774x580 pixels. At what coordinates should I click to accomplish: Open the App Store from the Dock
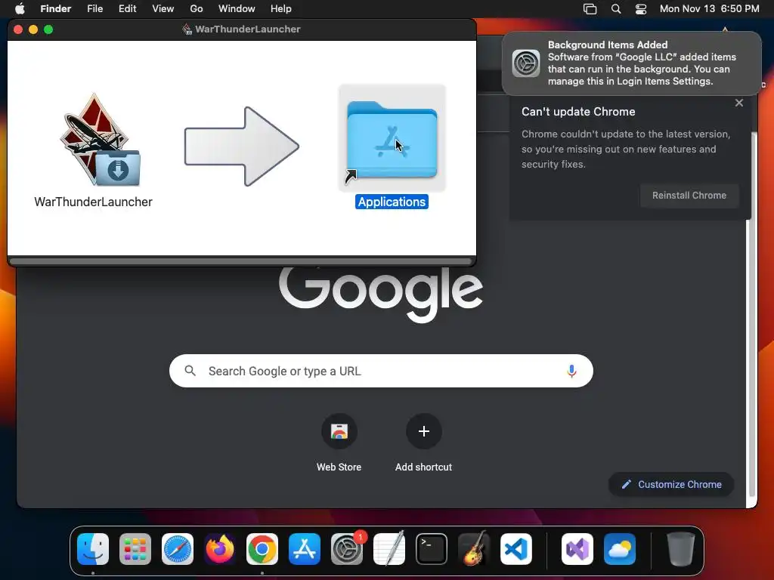(x=305, y=549)
